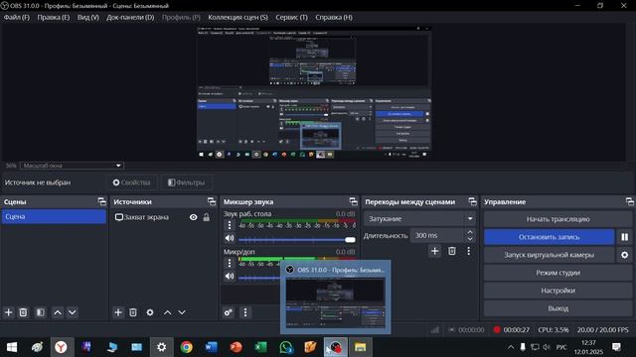The image size is (636, 357).
Task: Open the Сервис menu
Action: click(x=291, y=18)
